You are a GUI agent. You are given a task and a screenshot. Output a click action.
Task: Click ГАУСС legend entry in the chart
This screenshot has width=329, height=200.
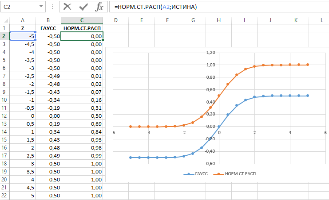tap(196, 174)
